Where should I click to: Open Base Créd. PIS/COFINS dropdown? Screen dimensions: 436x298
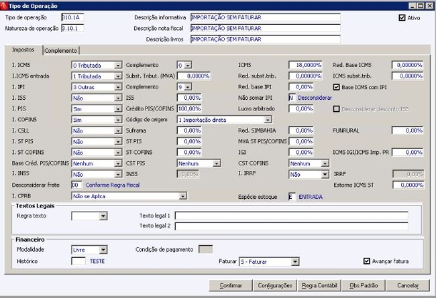pos(118,163)
